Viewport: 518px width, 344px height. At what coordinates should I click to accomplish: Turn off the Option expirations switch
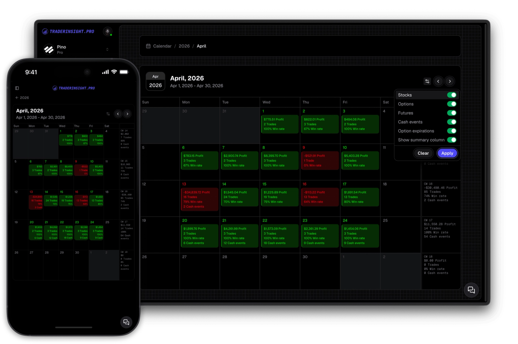coord(451,131)
